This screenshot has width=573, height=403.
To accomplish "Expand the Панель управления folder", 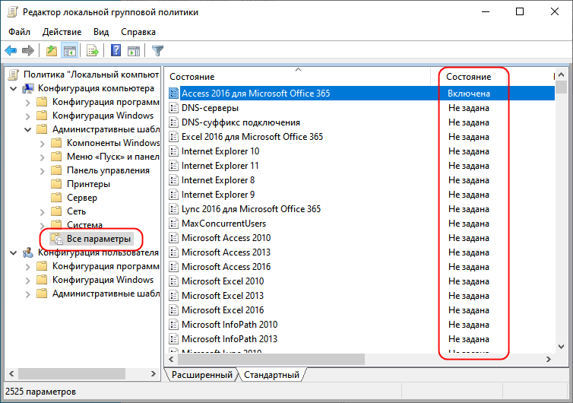I will point(42,171).
